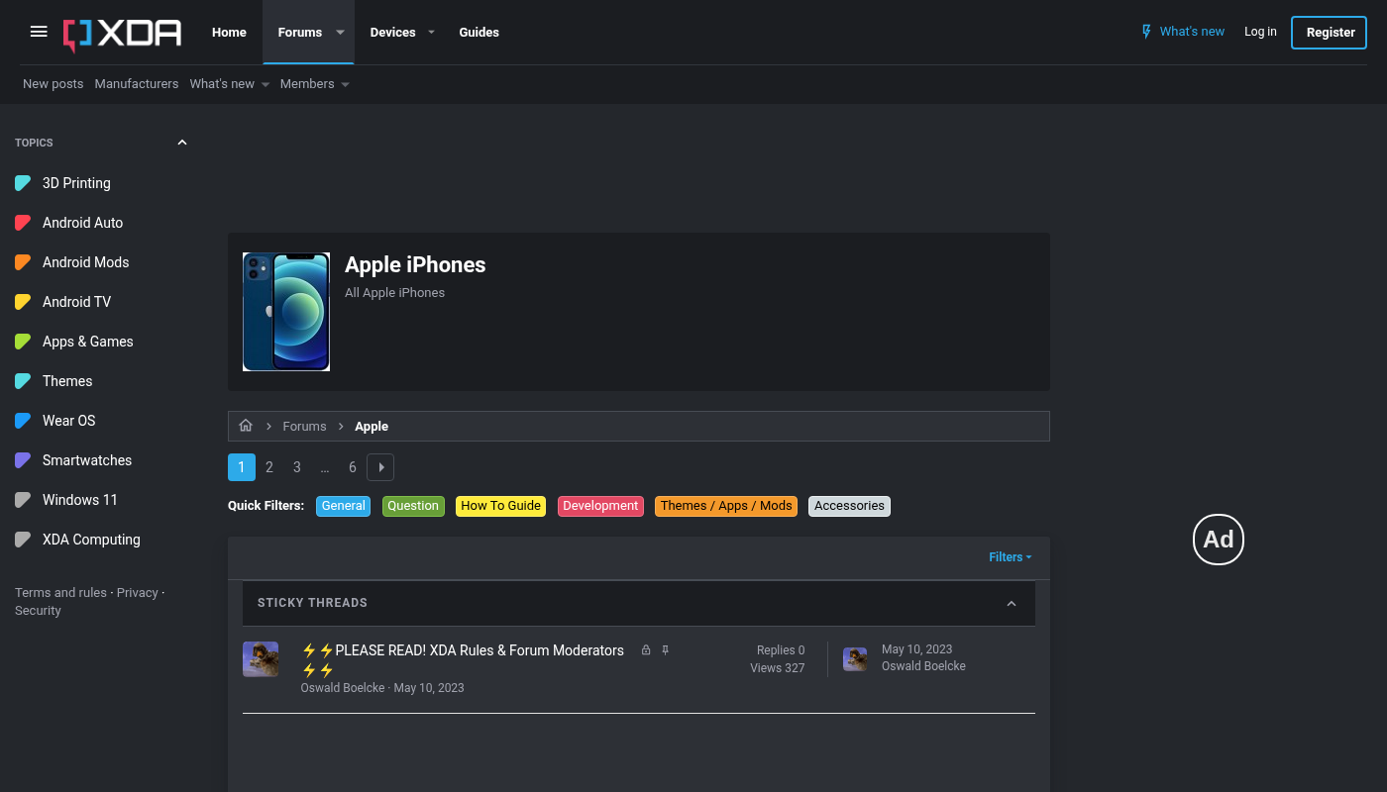Collapse the Topics sidebar section
The image size is (1387, 792).
(x=181, y=143)
